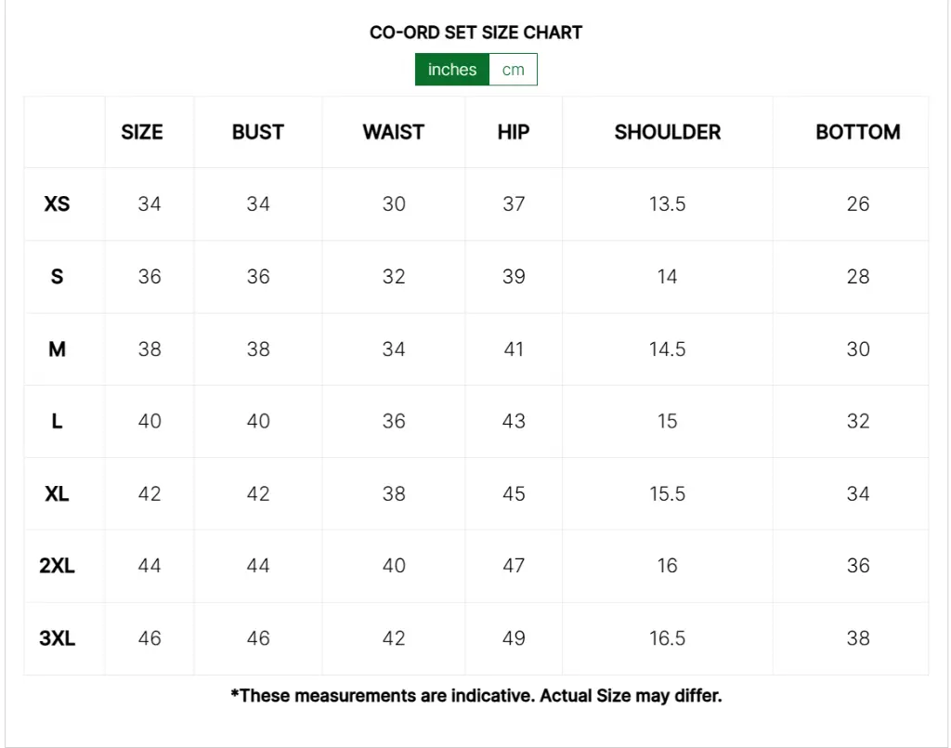Click the CO-ORD SET SIZE CHART title
The image size is (951, 748).
point(475,32)
